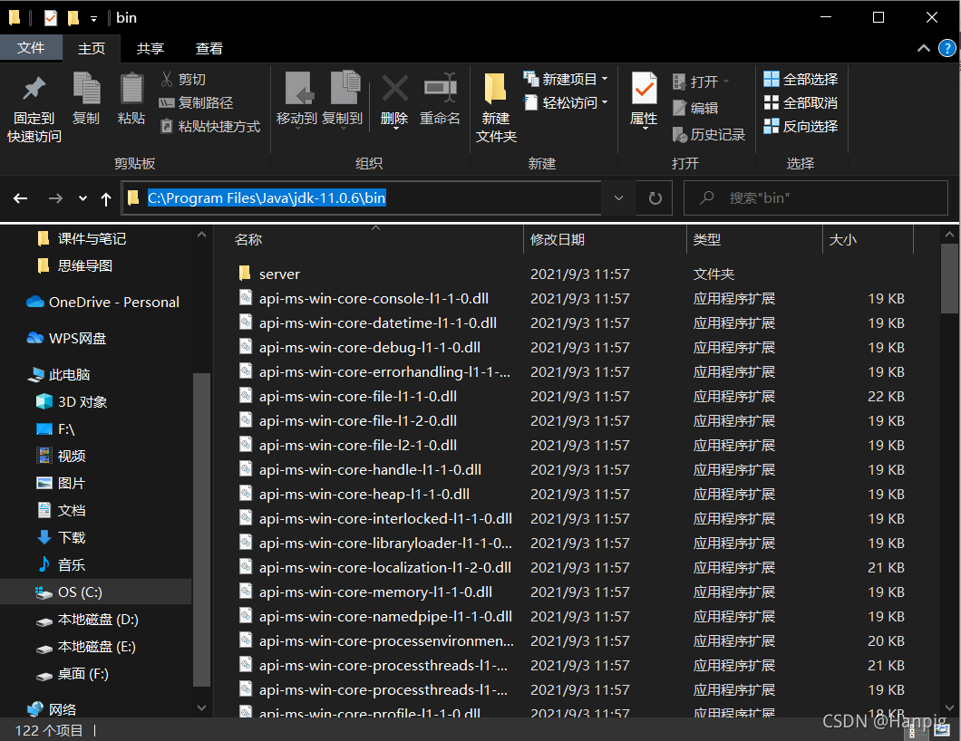The width and height of the screenshot is (961, 741).
Task: Click the refresh icon beside address bar
Action: (x=655, y=197)
